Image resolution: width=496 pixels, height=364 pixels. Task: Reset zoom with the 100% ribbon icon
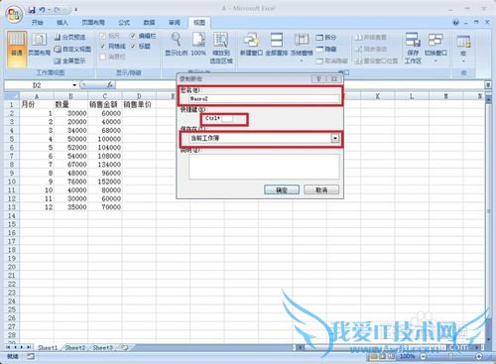[x=198, y=44]
